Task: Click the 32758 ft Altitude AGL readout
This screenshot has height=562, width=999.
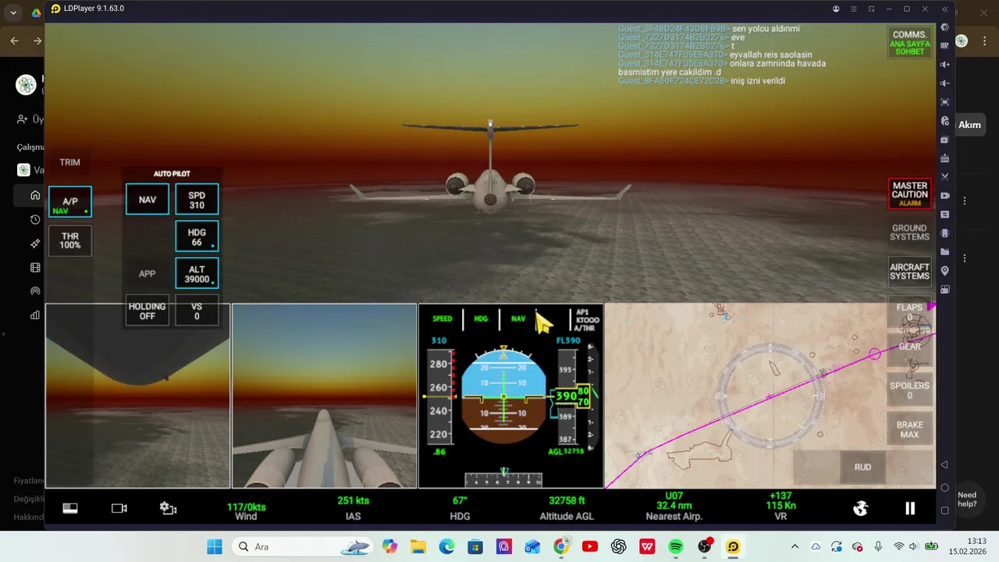Action: [567, 507]
